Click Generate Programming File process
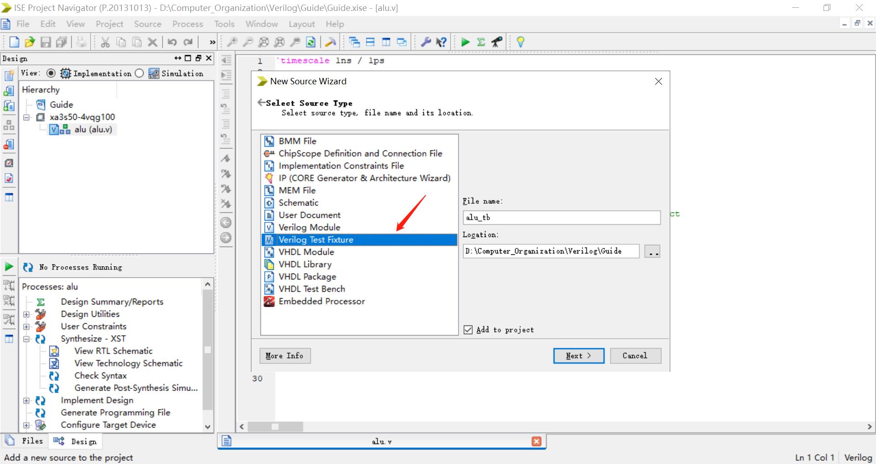 pyautogui.click(x=115, y=412)
